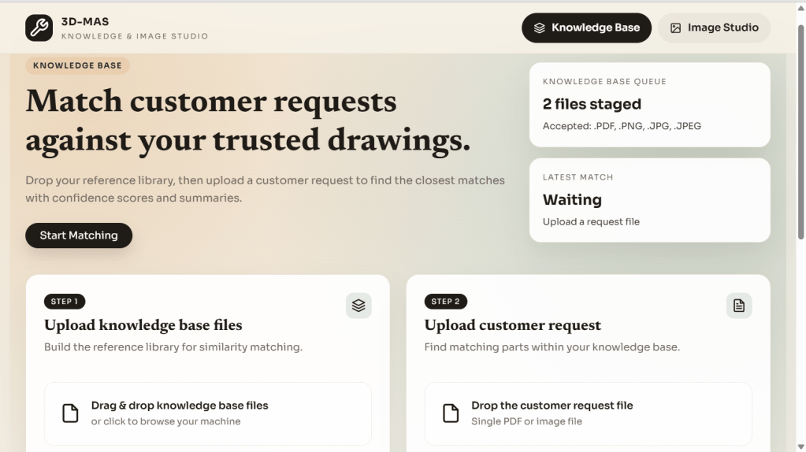The image size is (806, 452).
Task: Click the document icon in Step 2 card
Action: [x=739, y=306]
